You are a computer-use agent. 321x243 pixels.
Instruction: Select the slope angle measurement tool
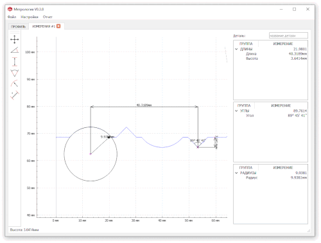point(15,50)
